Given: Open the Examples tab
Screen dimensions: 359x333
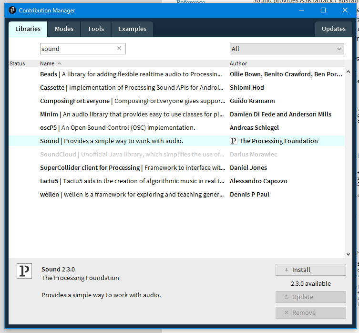Looking at the screenshot, I should tap(132, 29).
